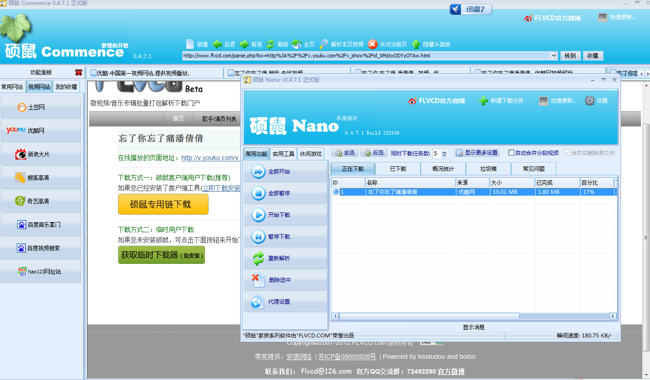The height and width of the screenshot is (380, 650).
Task: Open 优酷网 from the site sidebar
Action: [41, 131]
